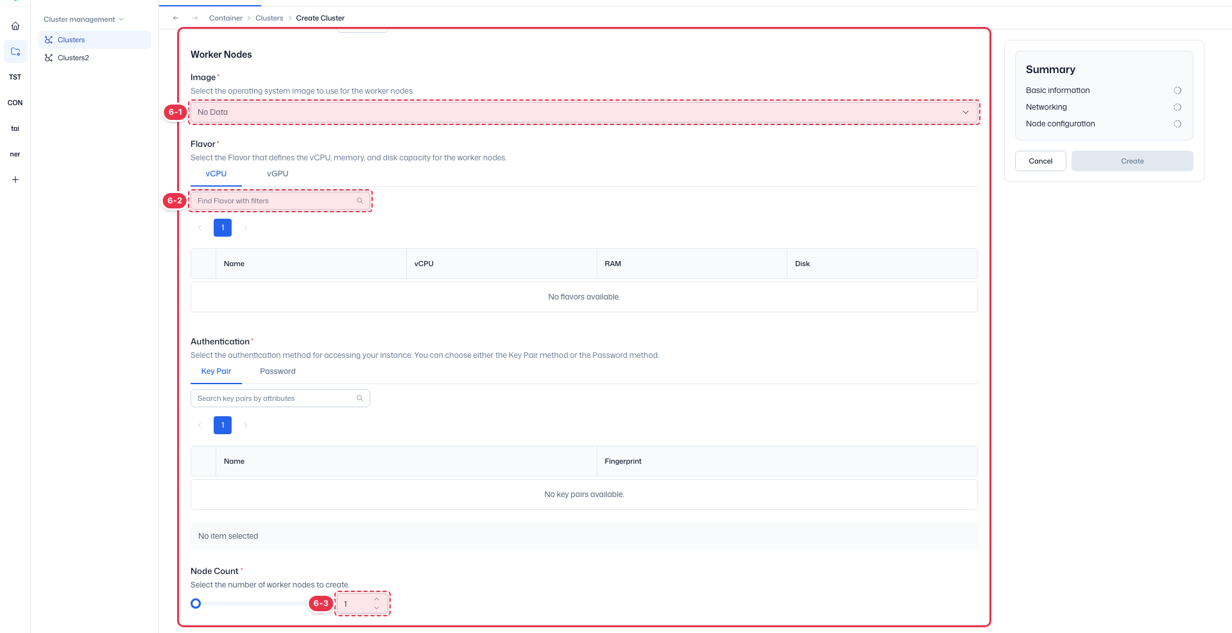This screenshot has height=633, width=1232.
Task: Open the Container breadcrumb link
Action: 226,18
